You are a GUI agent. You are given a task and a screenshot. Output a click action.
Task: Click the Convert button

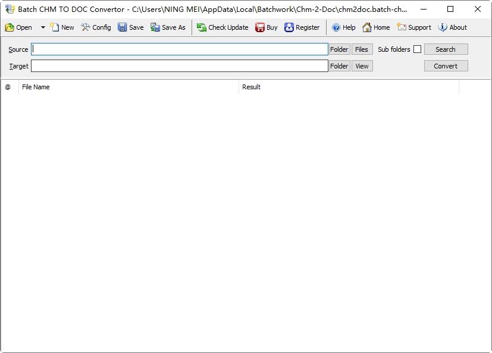pyautogui.click(x=446, y=66)
